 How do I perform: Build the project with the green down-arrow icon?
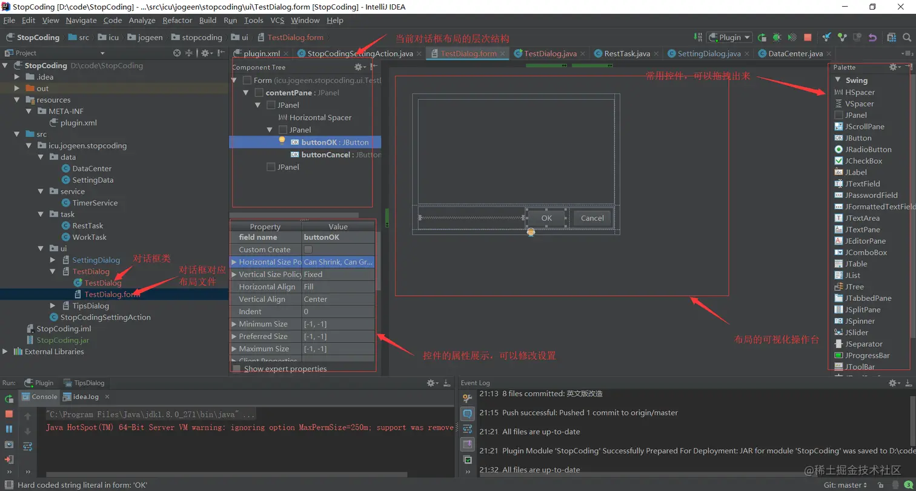(699, 38)
